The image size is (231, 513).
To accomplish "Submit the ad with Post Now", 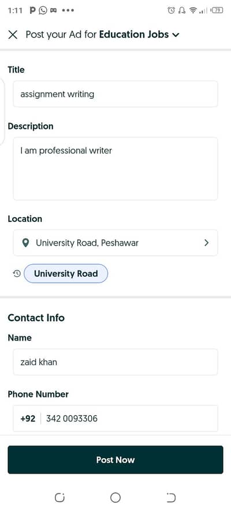I will pos(115,460).
